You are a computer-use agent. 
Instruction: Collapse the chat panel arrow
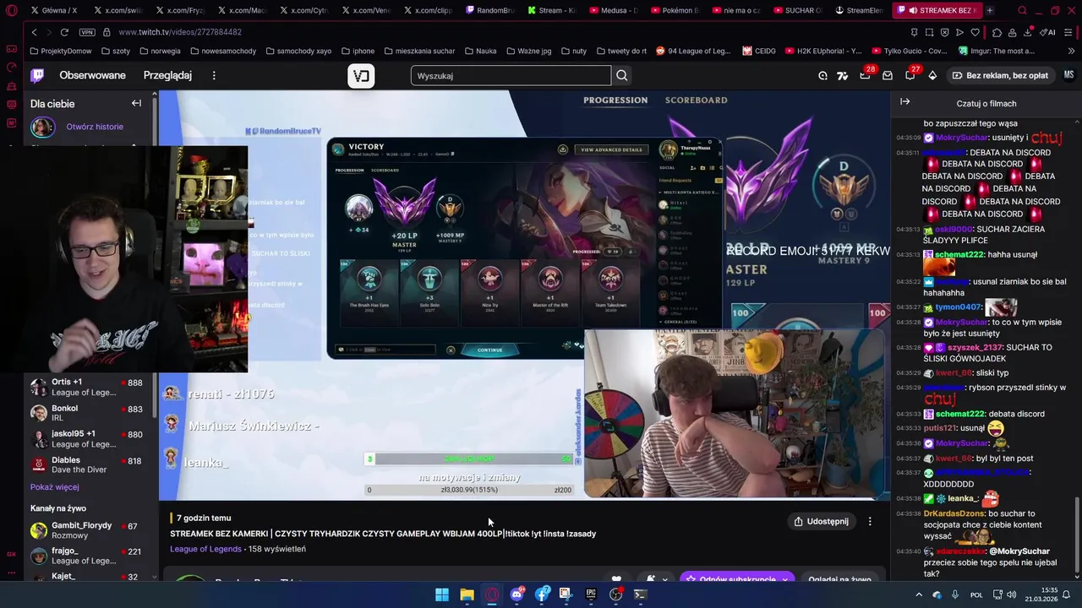904,102
